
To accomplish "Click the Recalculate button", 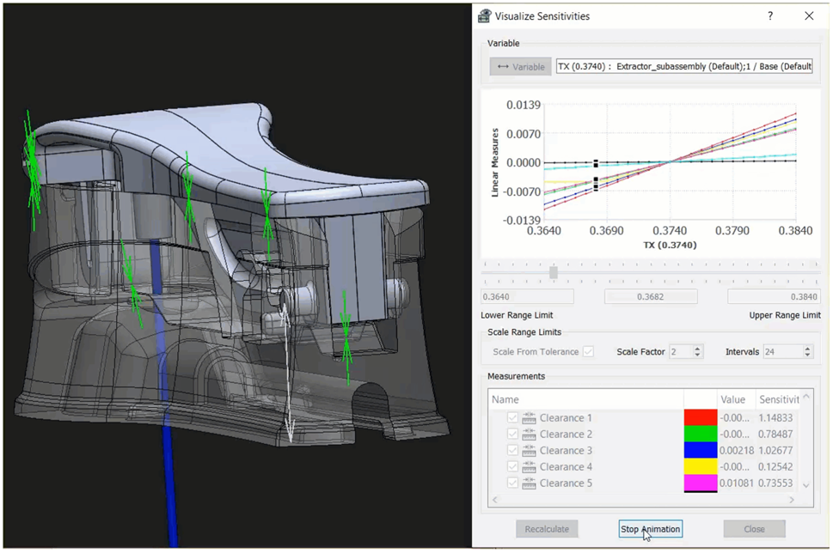I will 547,529.
